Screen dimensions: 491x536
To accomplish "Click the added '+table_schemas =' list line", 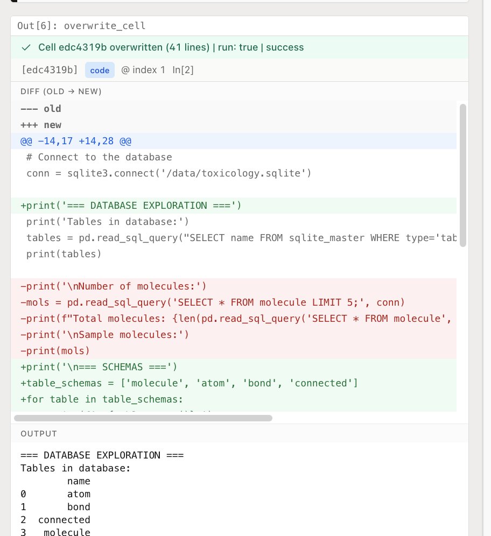I will click(x=234, y=383).
